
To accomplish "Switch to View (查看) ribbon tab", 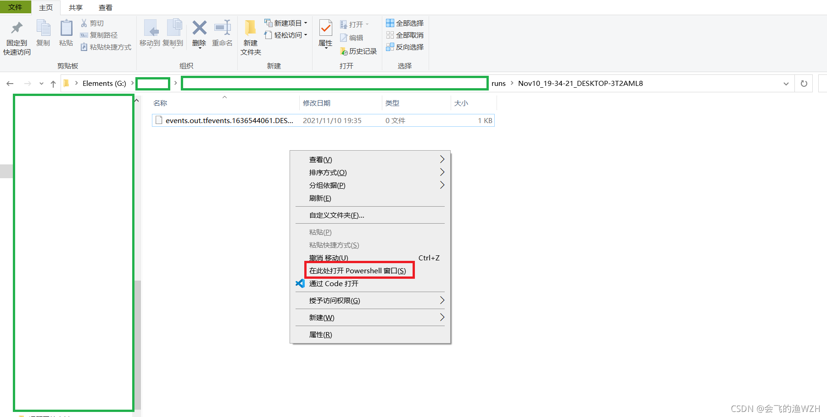I will [106, 7].
